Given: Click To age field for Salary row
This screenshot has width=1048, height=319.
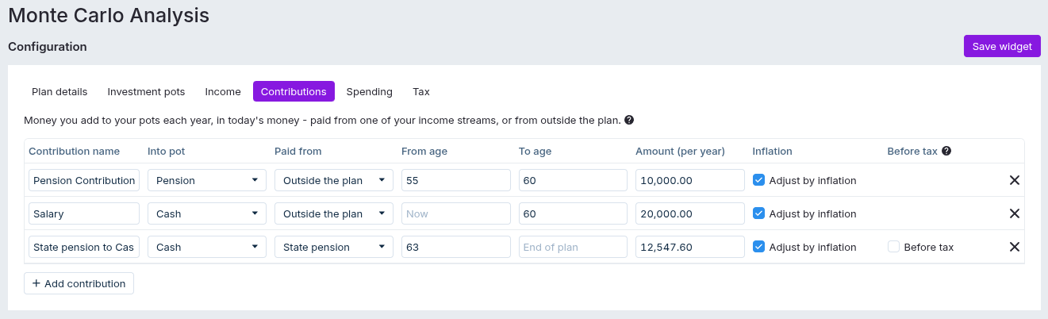Looking at the screenshot, I should click(x=573, y=213).
